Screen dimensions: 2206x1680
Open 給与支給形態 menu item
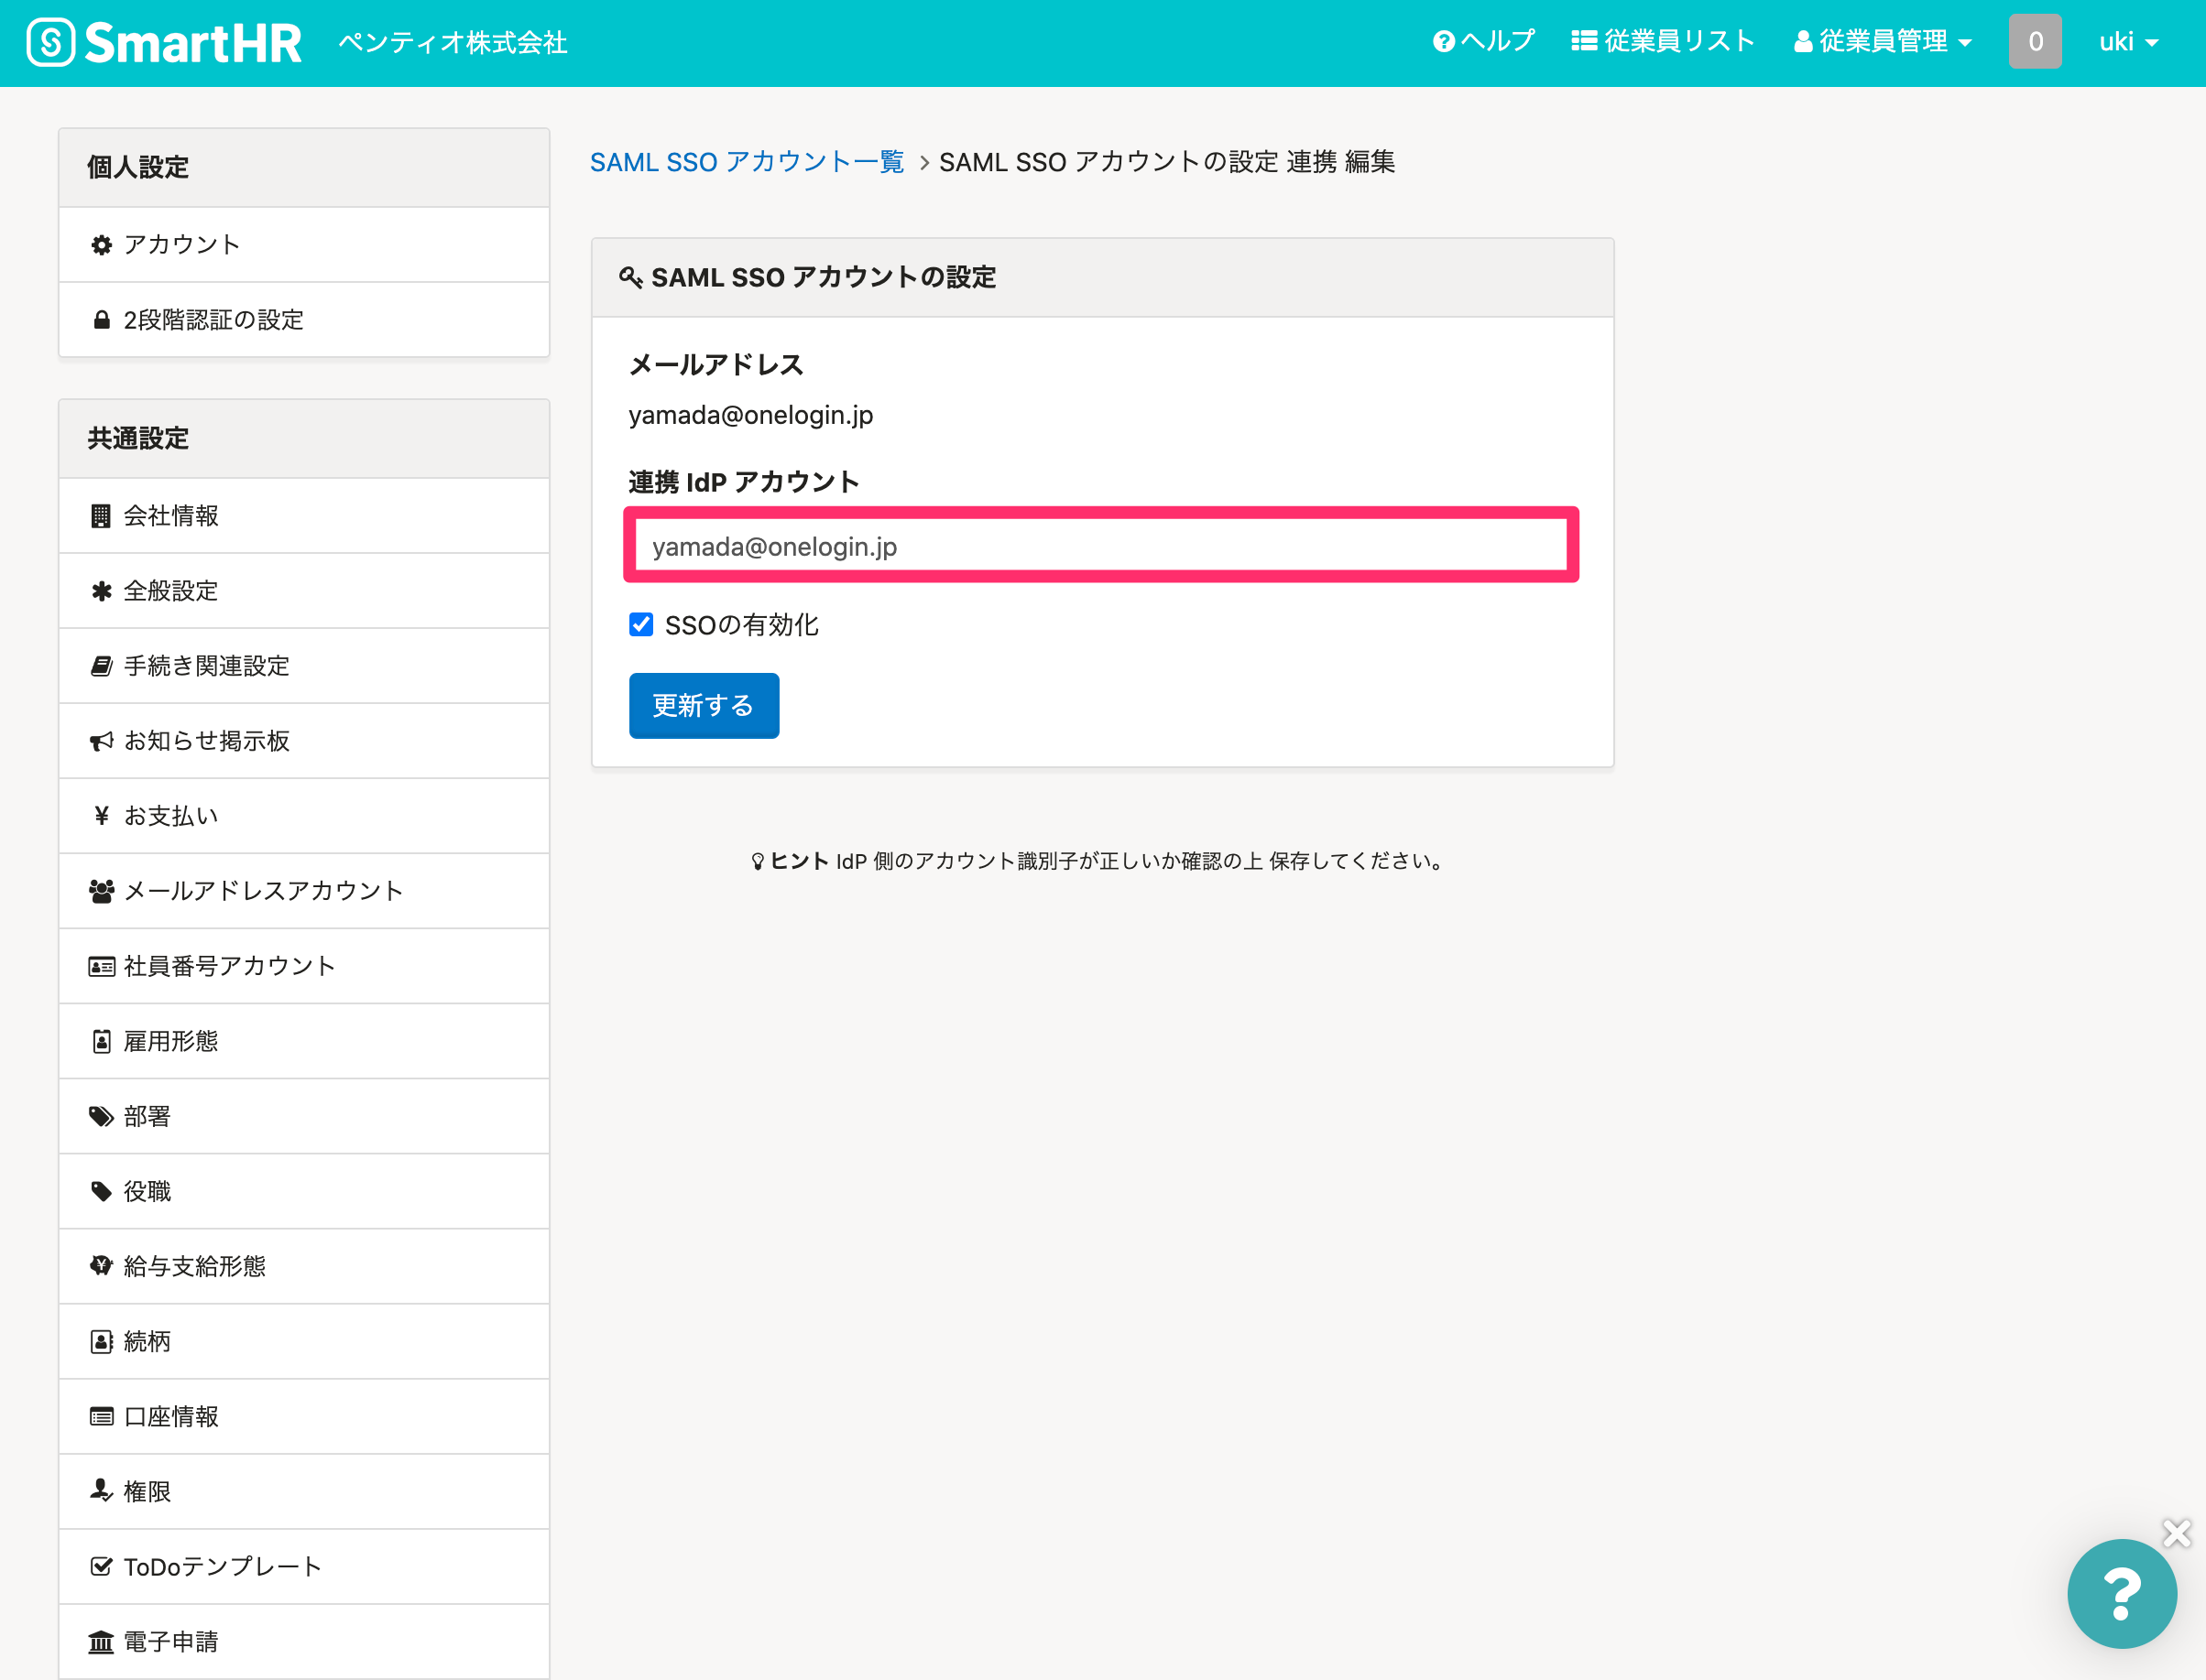coord(304,1266)
